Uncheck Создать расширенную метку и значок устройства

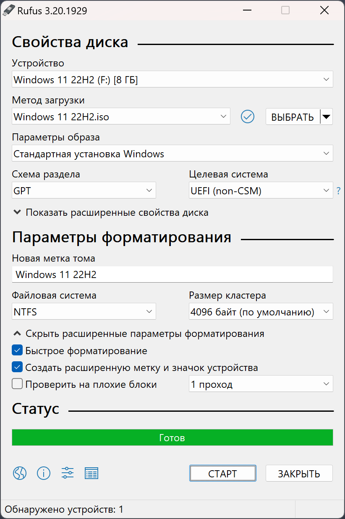click(x=17, y=367)
